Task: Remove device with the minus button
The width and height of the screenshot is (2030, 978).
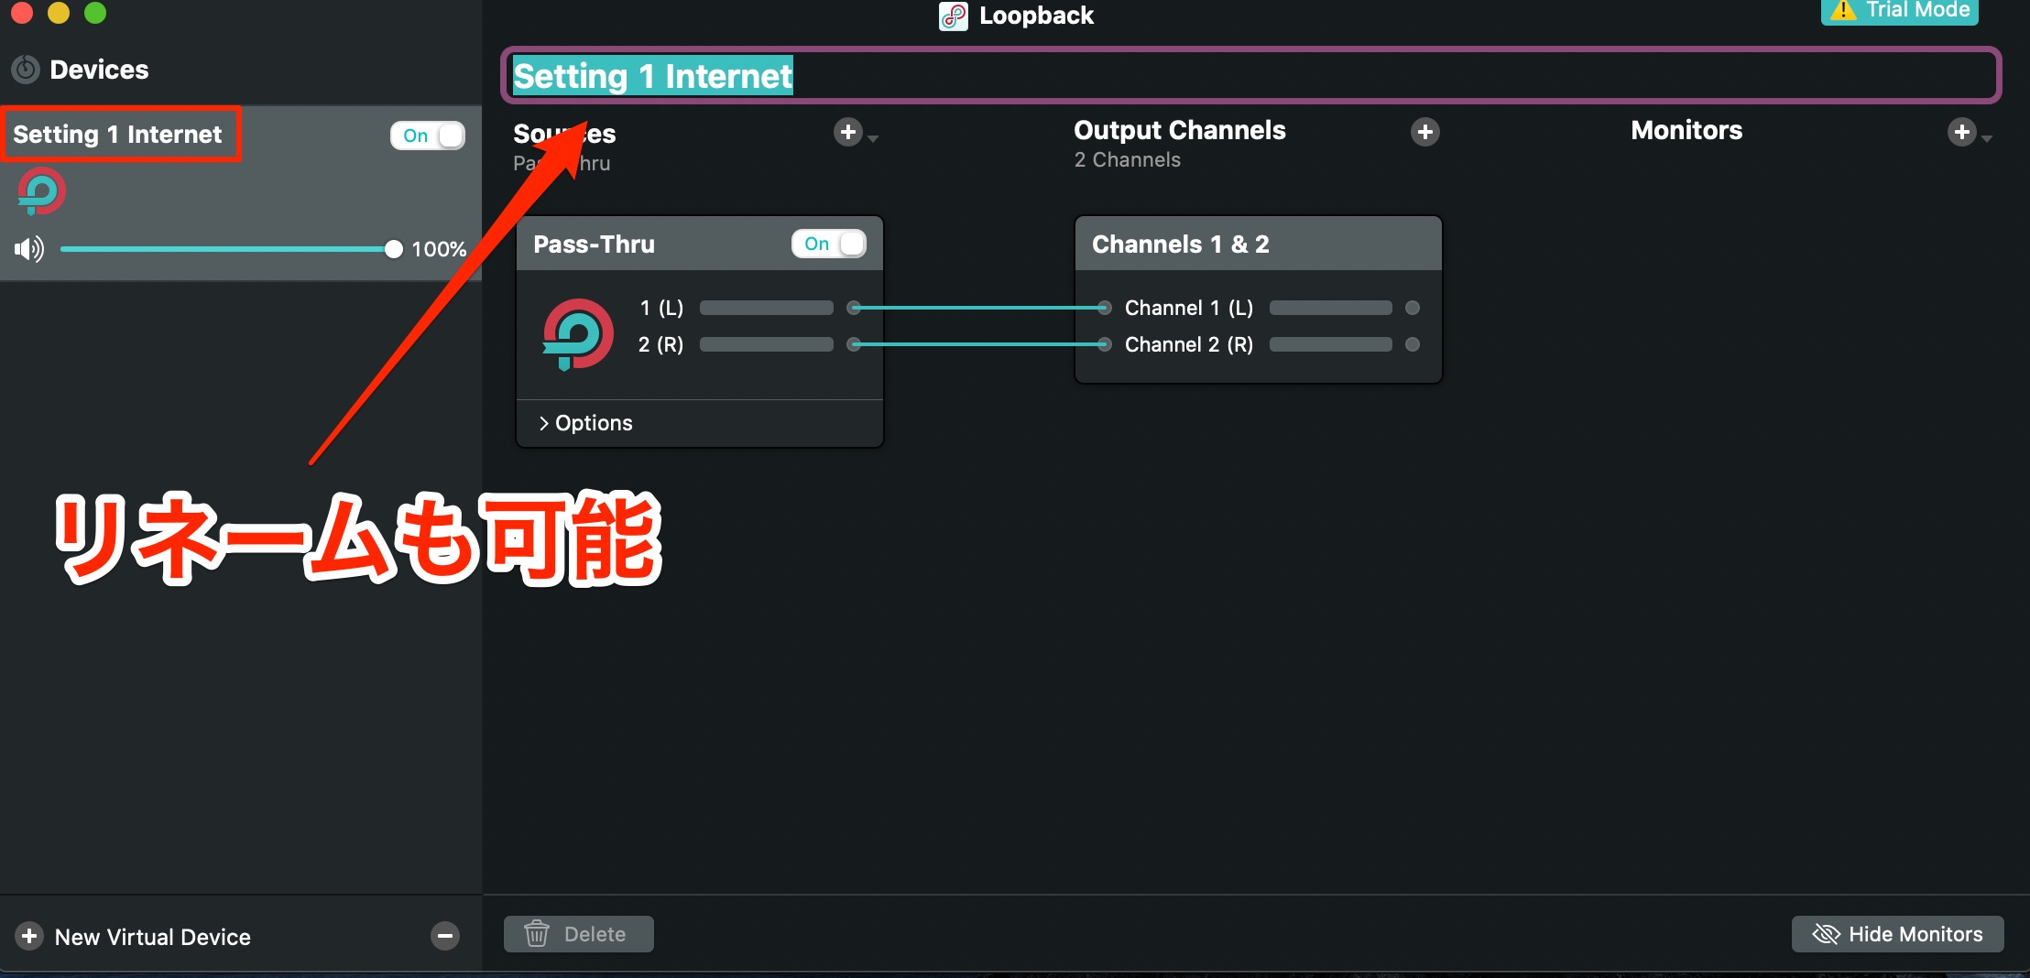Action: [445, 936]
